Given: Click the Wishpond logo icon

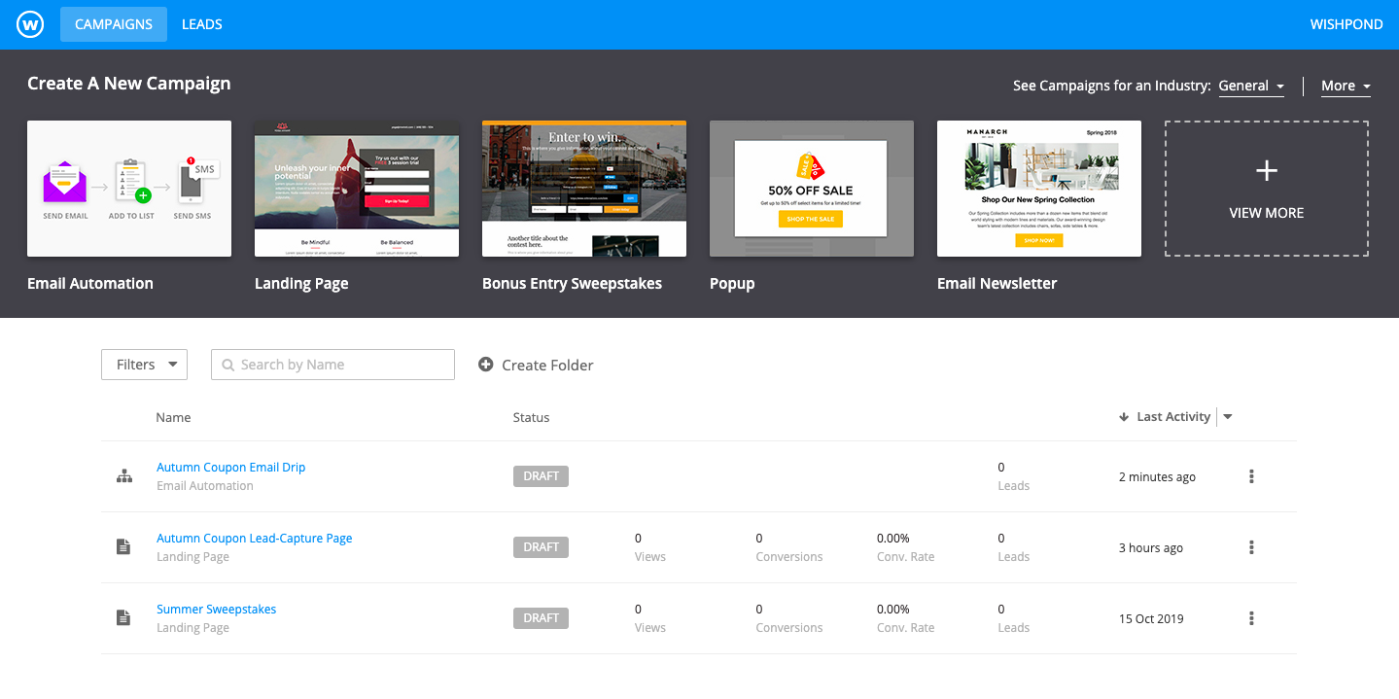Looking at the screenshot, I should (x=30, y=24).
